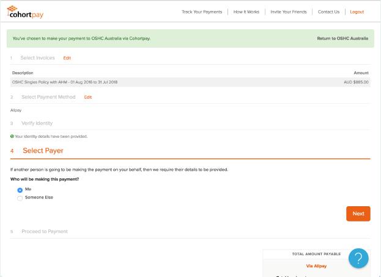Click the Alipay payment method text

[x=16, y=110]
